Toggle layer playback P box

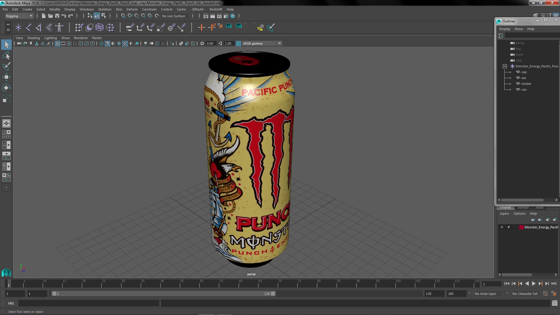click(509, 227)
